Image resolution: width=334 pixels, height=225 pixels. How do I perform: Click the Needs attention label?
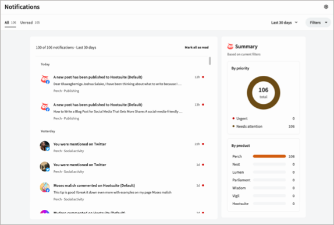pos(249,126)
